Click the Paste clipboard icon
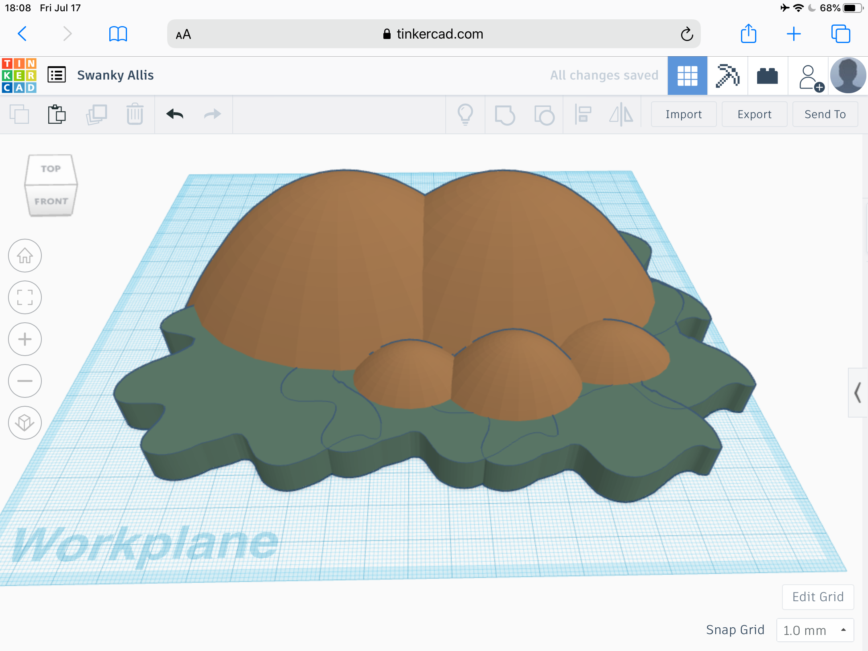This screenshot has height=651, width=868. pyautogui.click(x=57, y=114)
